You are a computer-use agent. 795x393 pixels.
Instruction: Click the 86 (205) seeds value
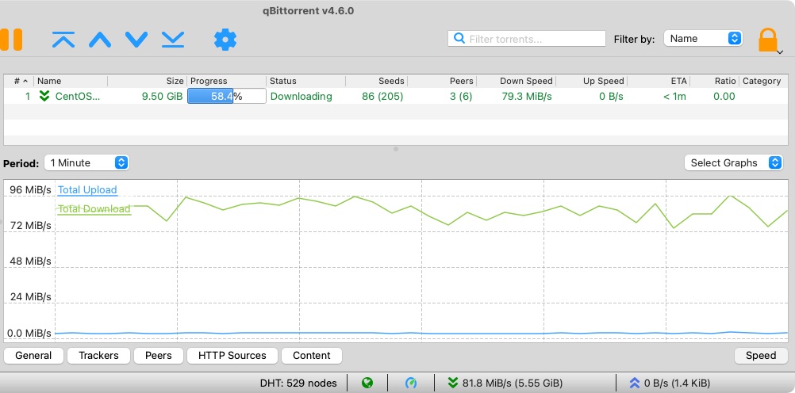[x=382, y=96]
